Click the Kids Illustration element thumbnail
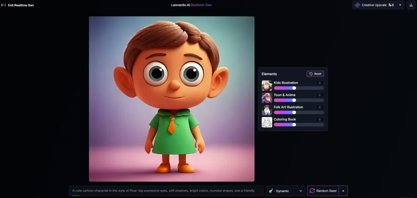The width and height of the screenshot is (417, 198). pyautogui.click(x=267, y=86)
